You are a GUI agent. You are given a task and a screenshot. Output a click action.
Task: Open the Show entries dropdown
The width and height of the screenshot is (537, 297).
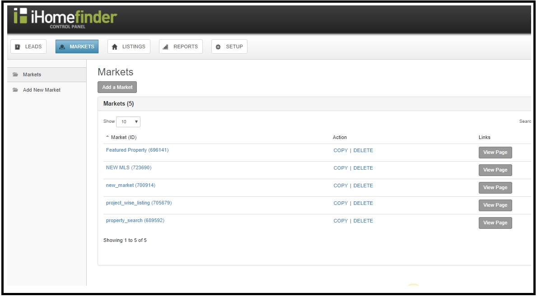tap(128, 121)
